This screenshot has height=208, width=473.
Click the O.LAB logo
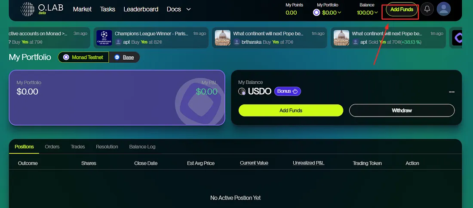point(42,9)
